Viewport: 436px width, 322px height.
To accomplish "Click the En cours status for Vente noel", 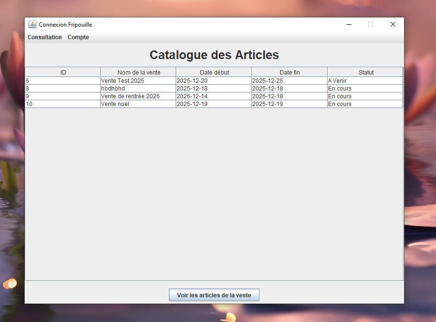I will [x=339, y=104].
